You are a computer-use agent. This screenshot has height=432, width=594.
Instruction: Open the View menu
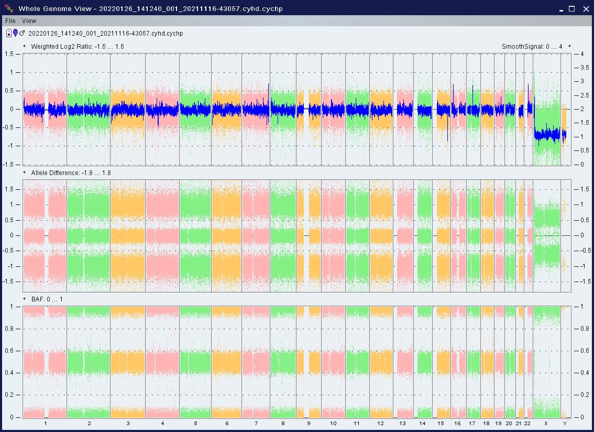point(29,21)
